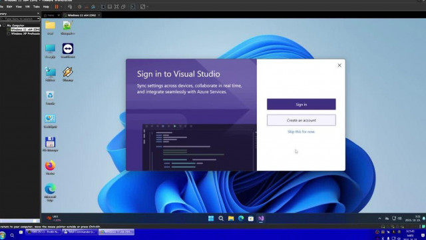426x240 pixels.
Task: Open File Explorer from guest taskbar
Action: [231, 219]
